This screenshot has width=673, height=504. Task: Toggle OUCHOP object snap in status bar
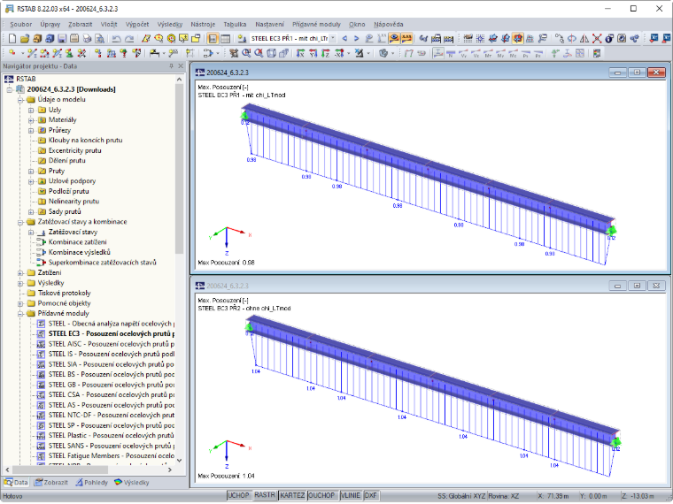321,495
